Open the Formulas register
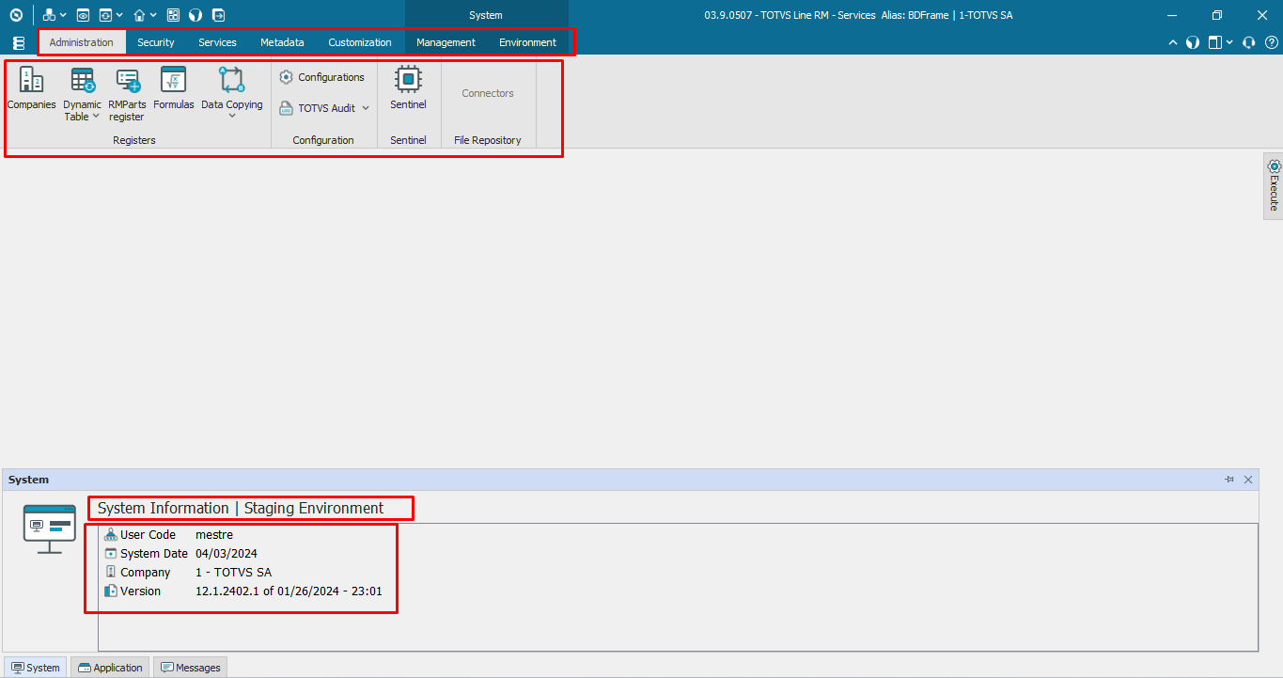 174,88
